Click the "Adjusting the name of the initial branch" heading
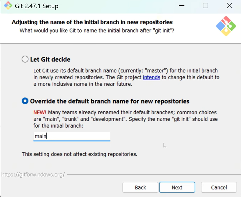The width and height of the screenshot is (241, 197). coord(92,22)
